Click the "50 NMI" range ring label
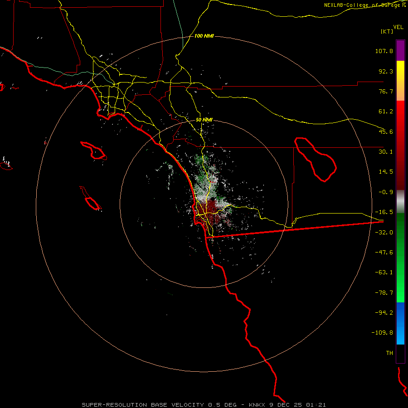408x408 pixels. [x=204, y=120]
